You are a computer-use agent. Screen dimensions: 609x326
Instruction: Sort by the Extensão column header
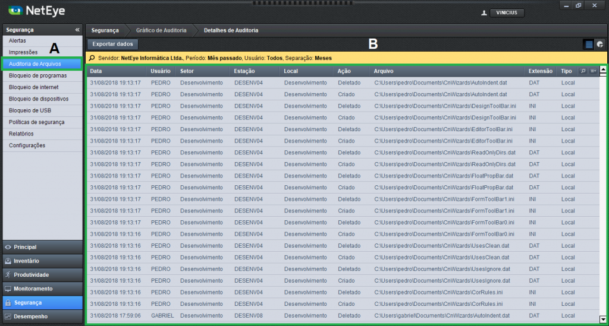tap(540, 71)
